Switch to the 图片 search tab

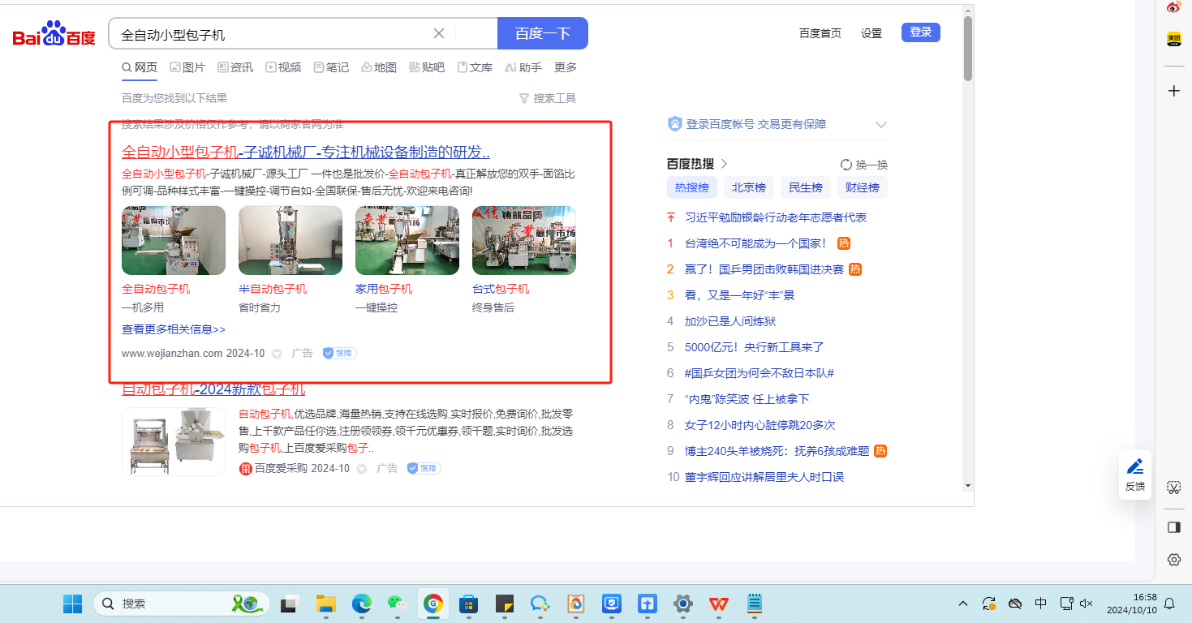point(187,67)
